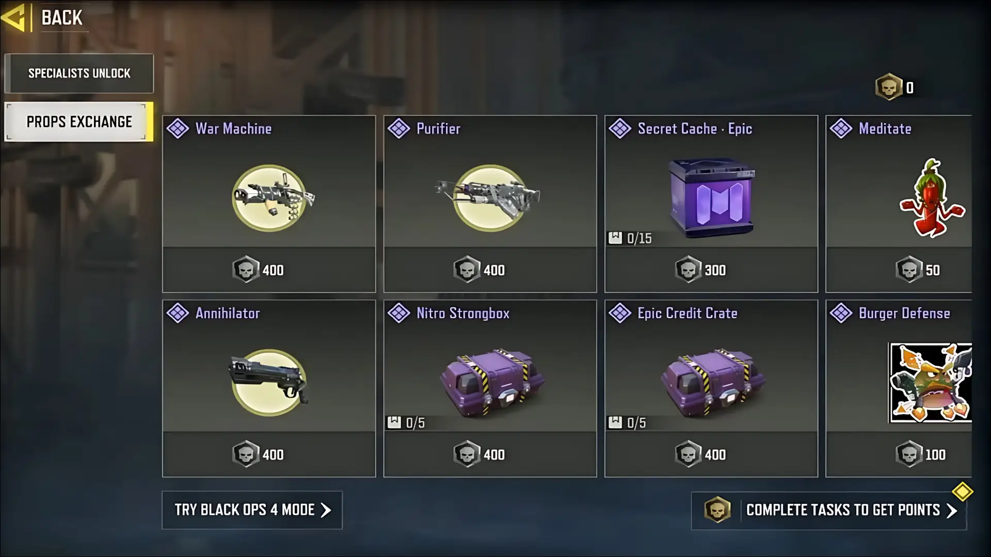Select the Purifier flamethrower icon

tap(488, 198)
